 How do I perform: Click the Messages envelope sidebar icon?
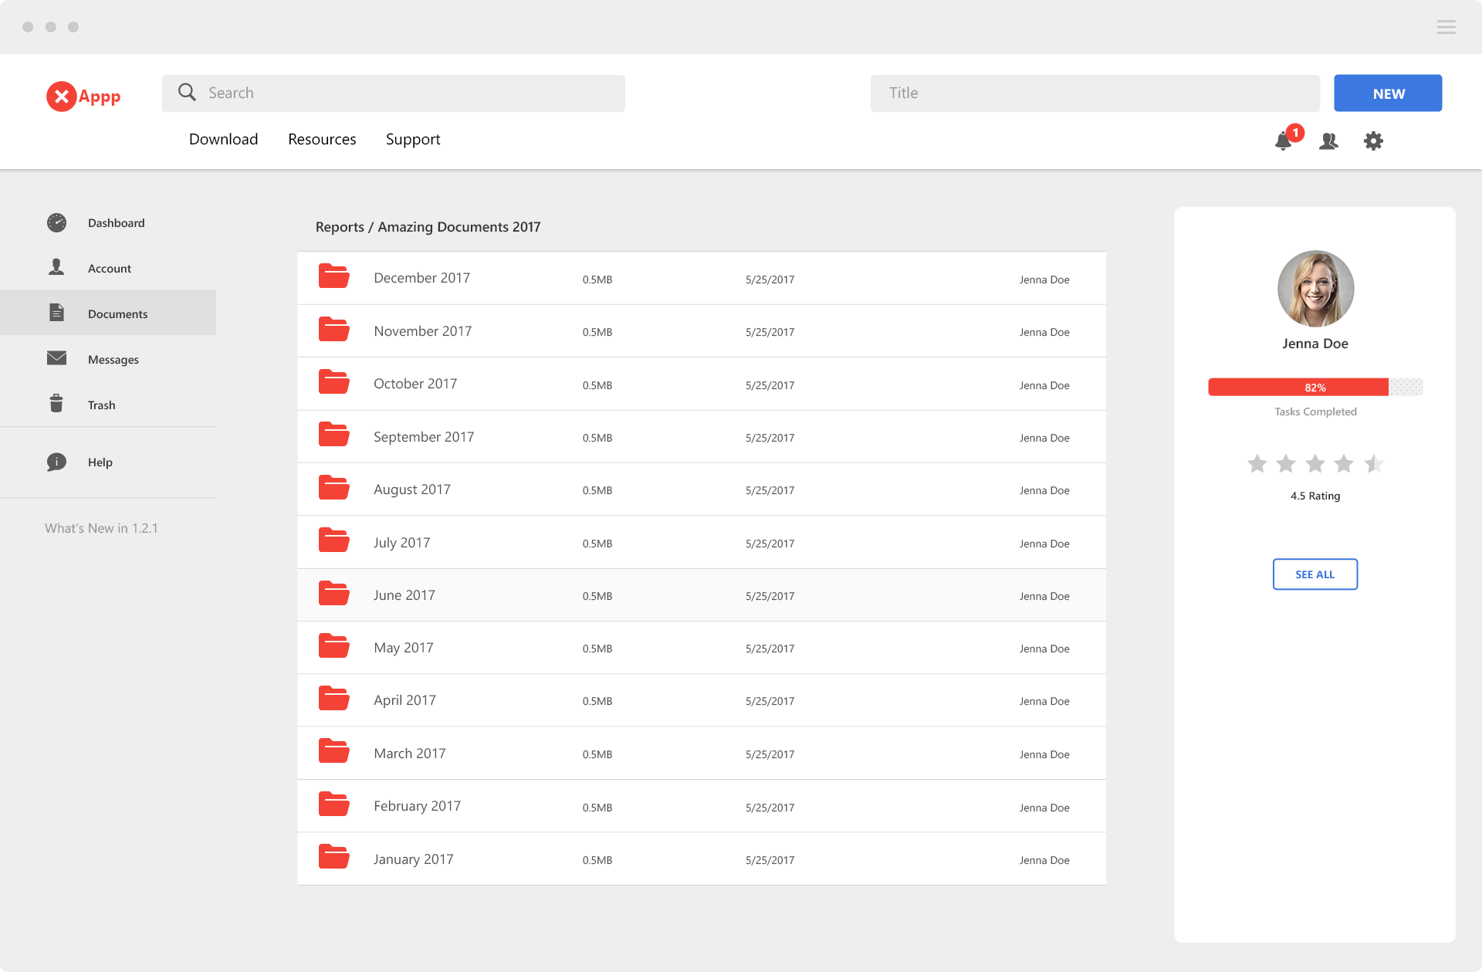[x=56, y=358]
